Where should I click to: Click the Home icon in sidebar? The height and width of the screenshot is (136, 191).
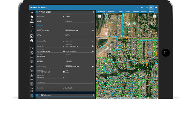pos(32,16)
